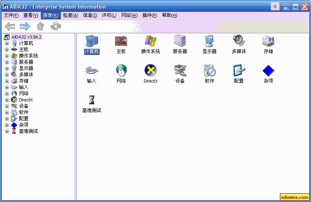Open the 主板 motherboard large icon

[121, 41]
